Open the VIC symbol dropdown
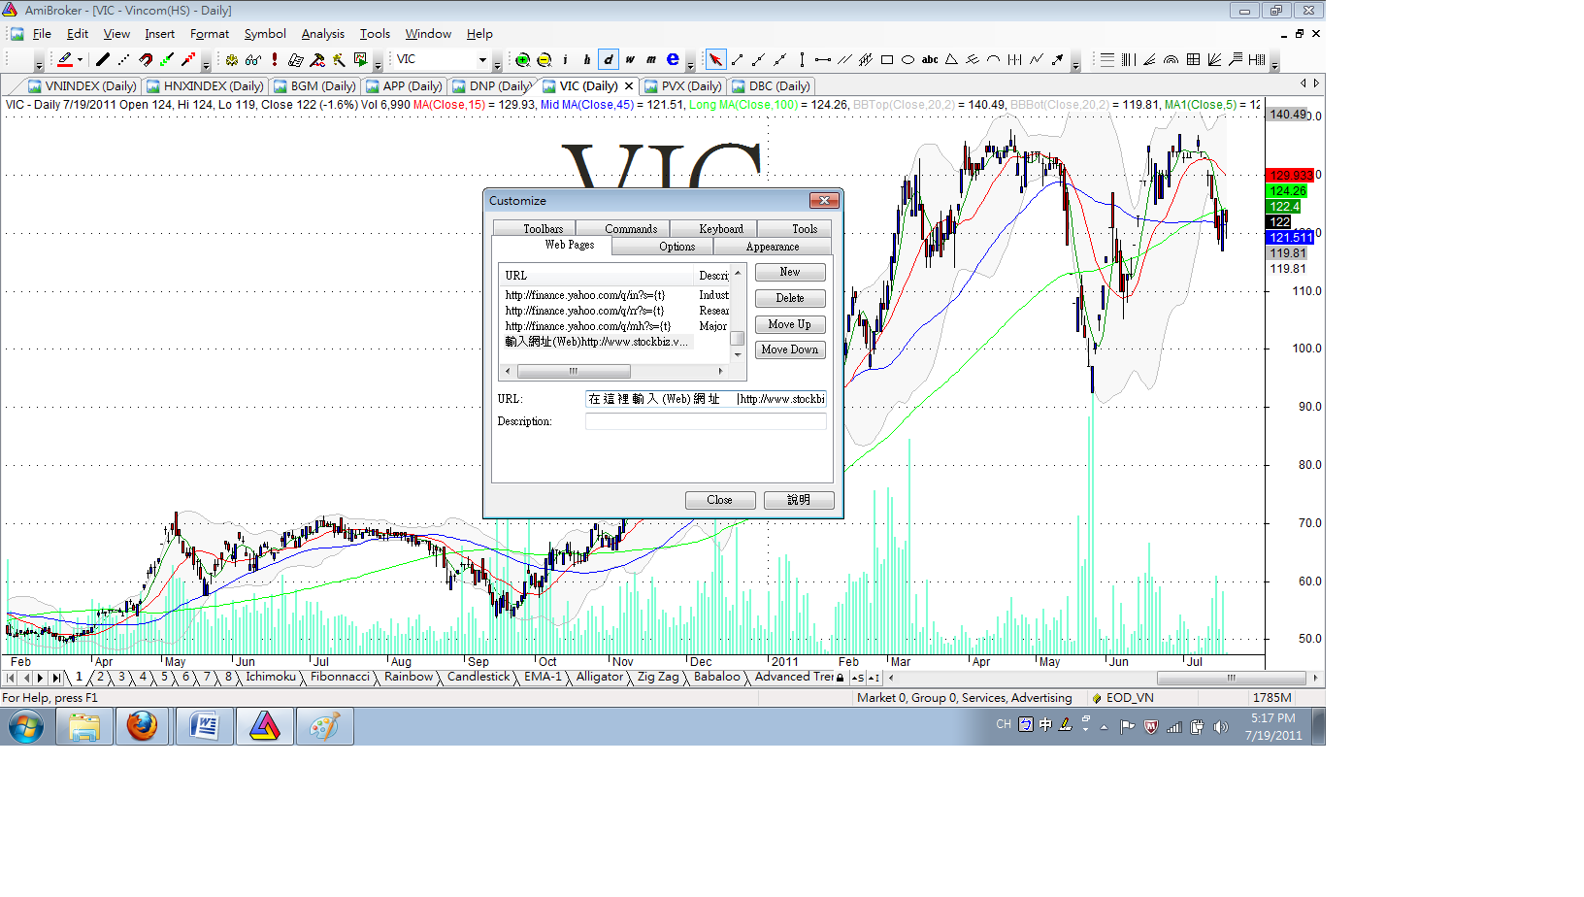 (x=482, y=60)
